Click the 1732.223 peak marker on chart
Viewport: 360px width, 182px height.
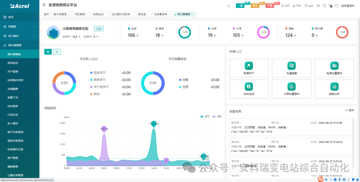coord(154,124)
